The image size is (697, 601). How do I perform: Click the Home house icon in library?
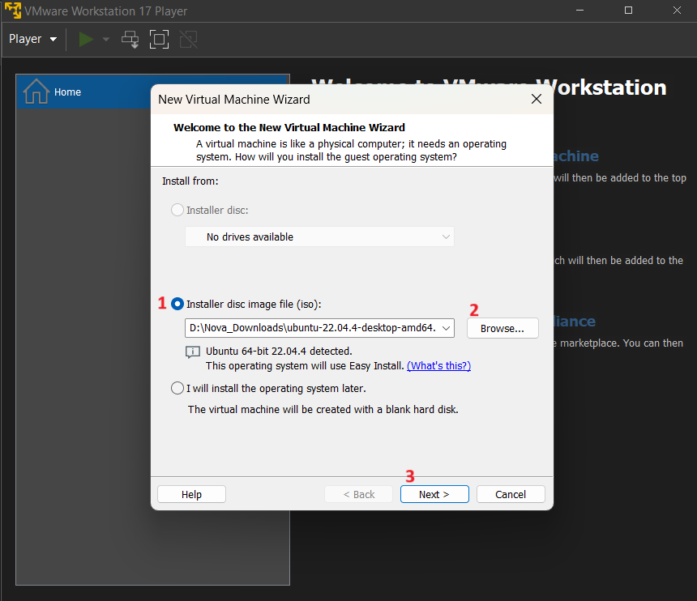[36, 91]
